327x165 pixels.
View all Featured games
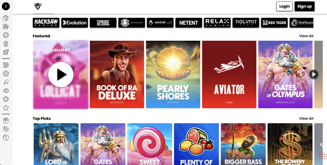[x=306, y=36]
